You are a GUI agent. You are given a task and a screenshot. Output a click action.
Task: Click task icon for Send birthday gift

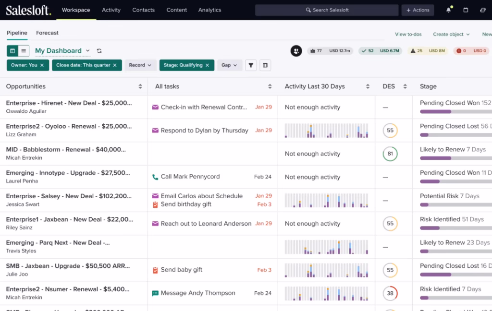click(155, 205)
